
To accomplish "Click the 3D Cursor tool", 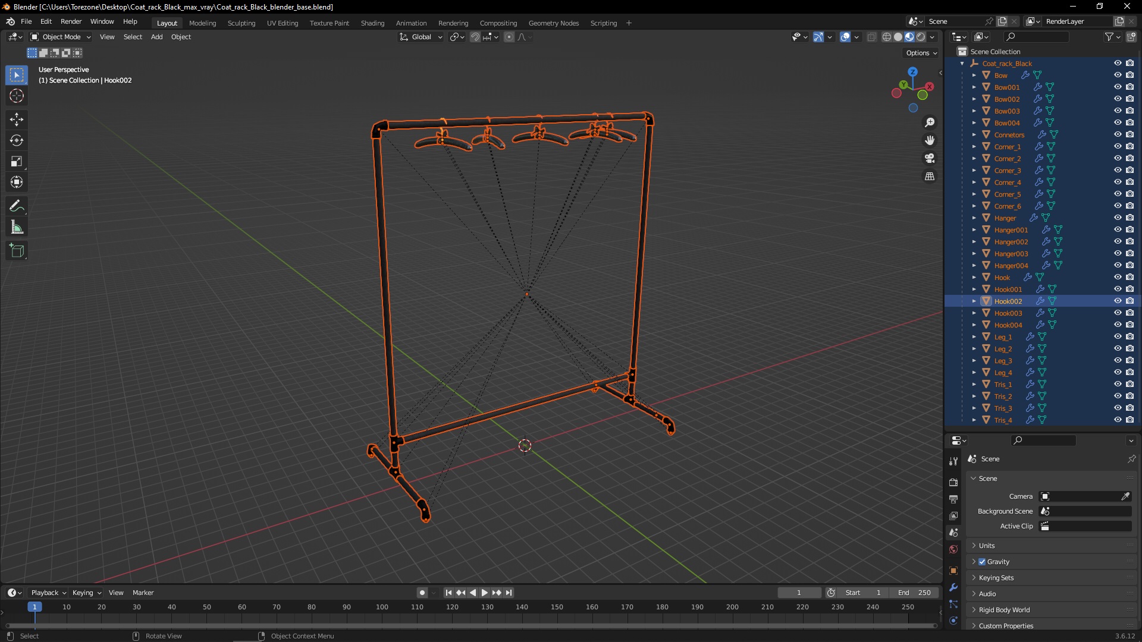I will pos(17,96).
